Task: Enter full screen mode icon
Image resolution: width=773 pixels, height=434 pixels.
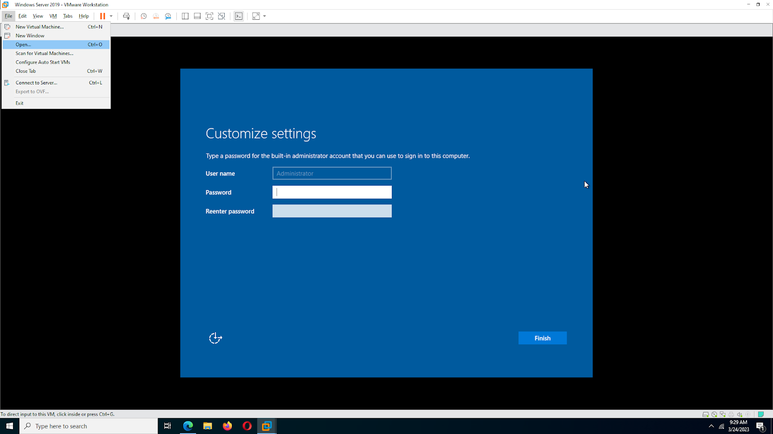Action: point(209,16)
